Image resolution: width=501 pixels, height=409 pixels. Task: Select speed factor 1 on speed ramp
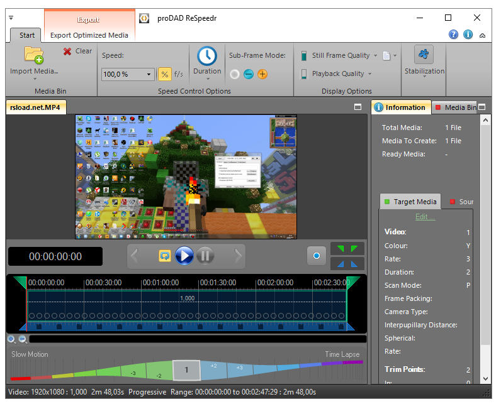(x=186, y=370)
